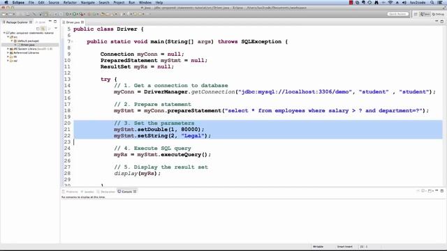Run the program with the green Run button
Screen dimensions: 447x251
click(74, 14)
